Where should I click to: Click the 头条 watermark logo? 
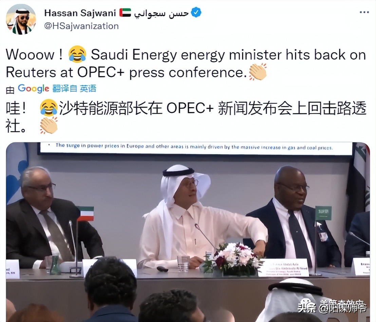coord(307,306)
